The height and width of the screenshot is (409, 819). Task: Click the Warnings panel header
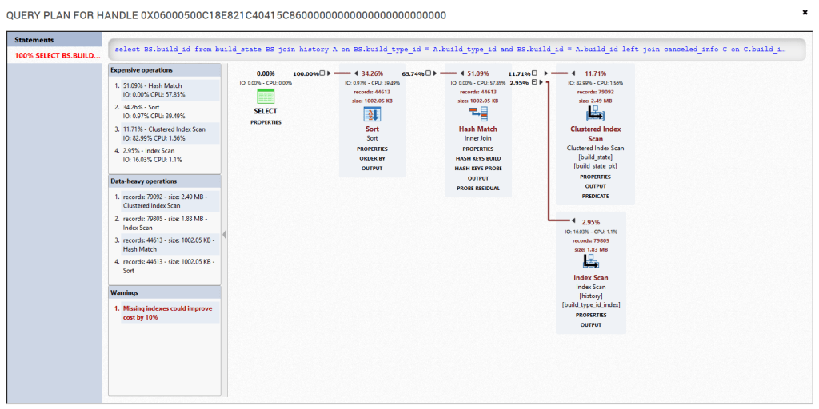[165, 292]
